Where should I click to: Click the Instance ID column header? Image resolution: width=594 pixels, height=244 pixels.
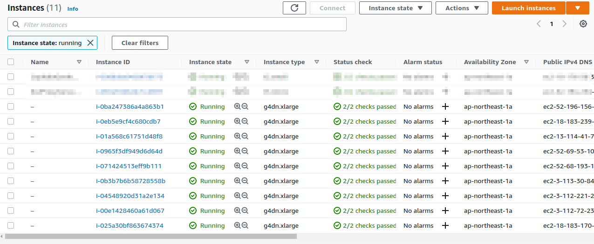tap(113, 62)
